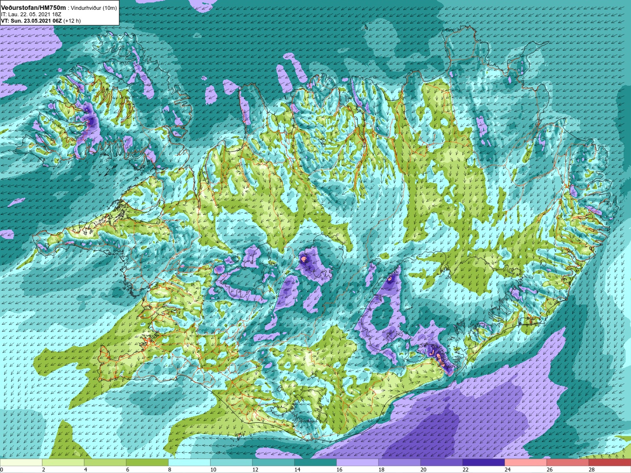Select the 'VT: Sun. 23.05.2021 06Z' line
Screen dimensions: 631x473
31,21
